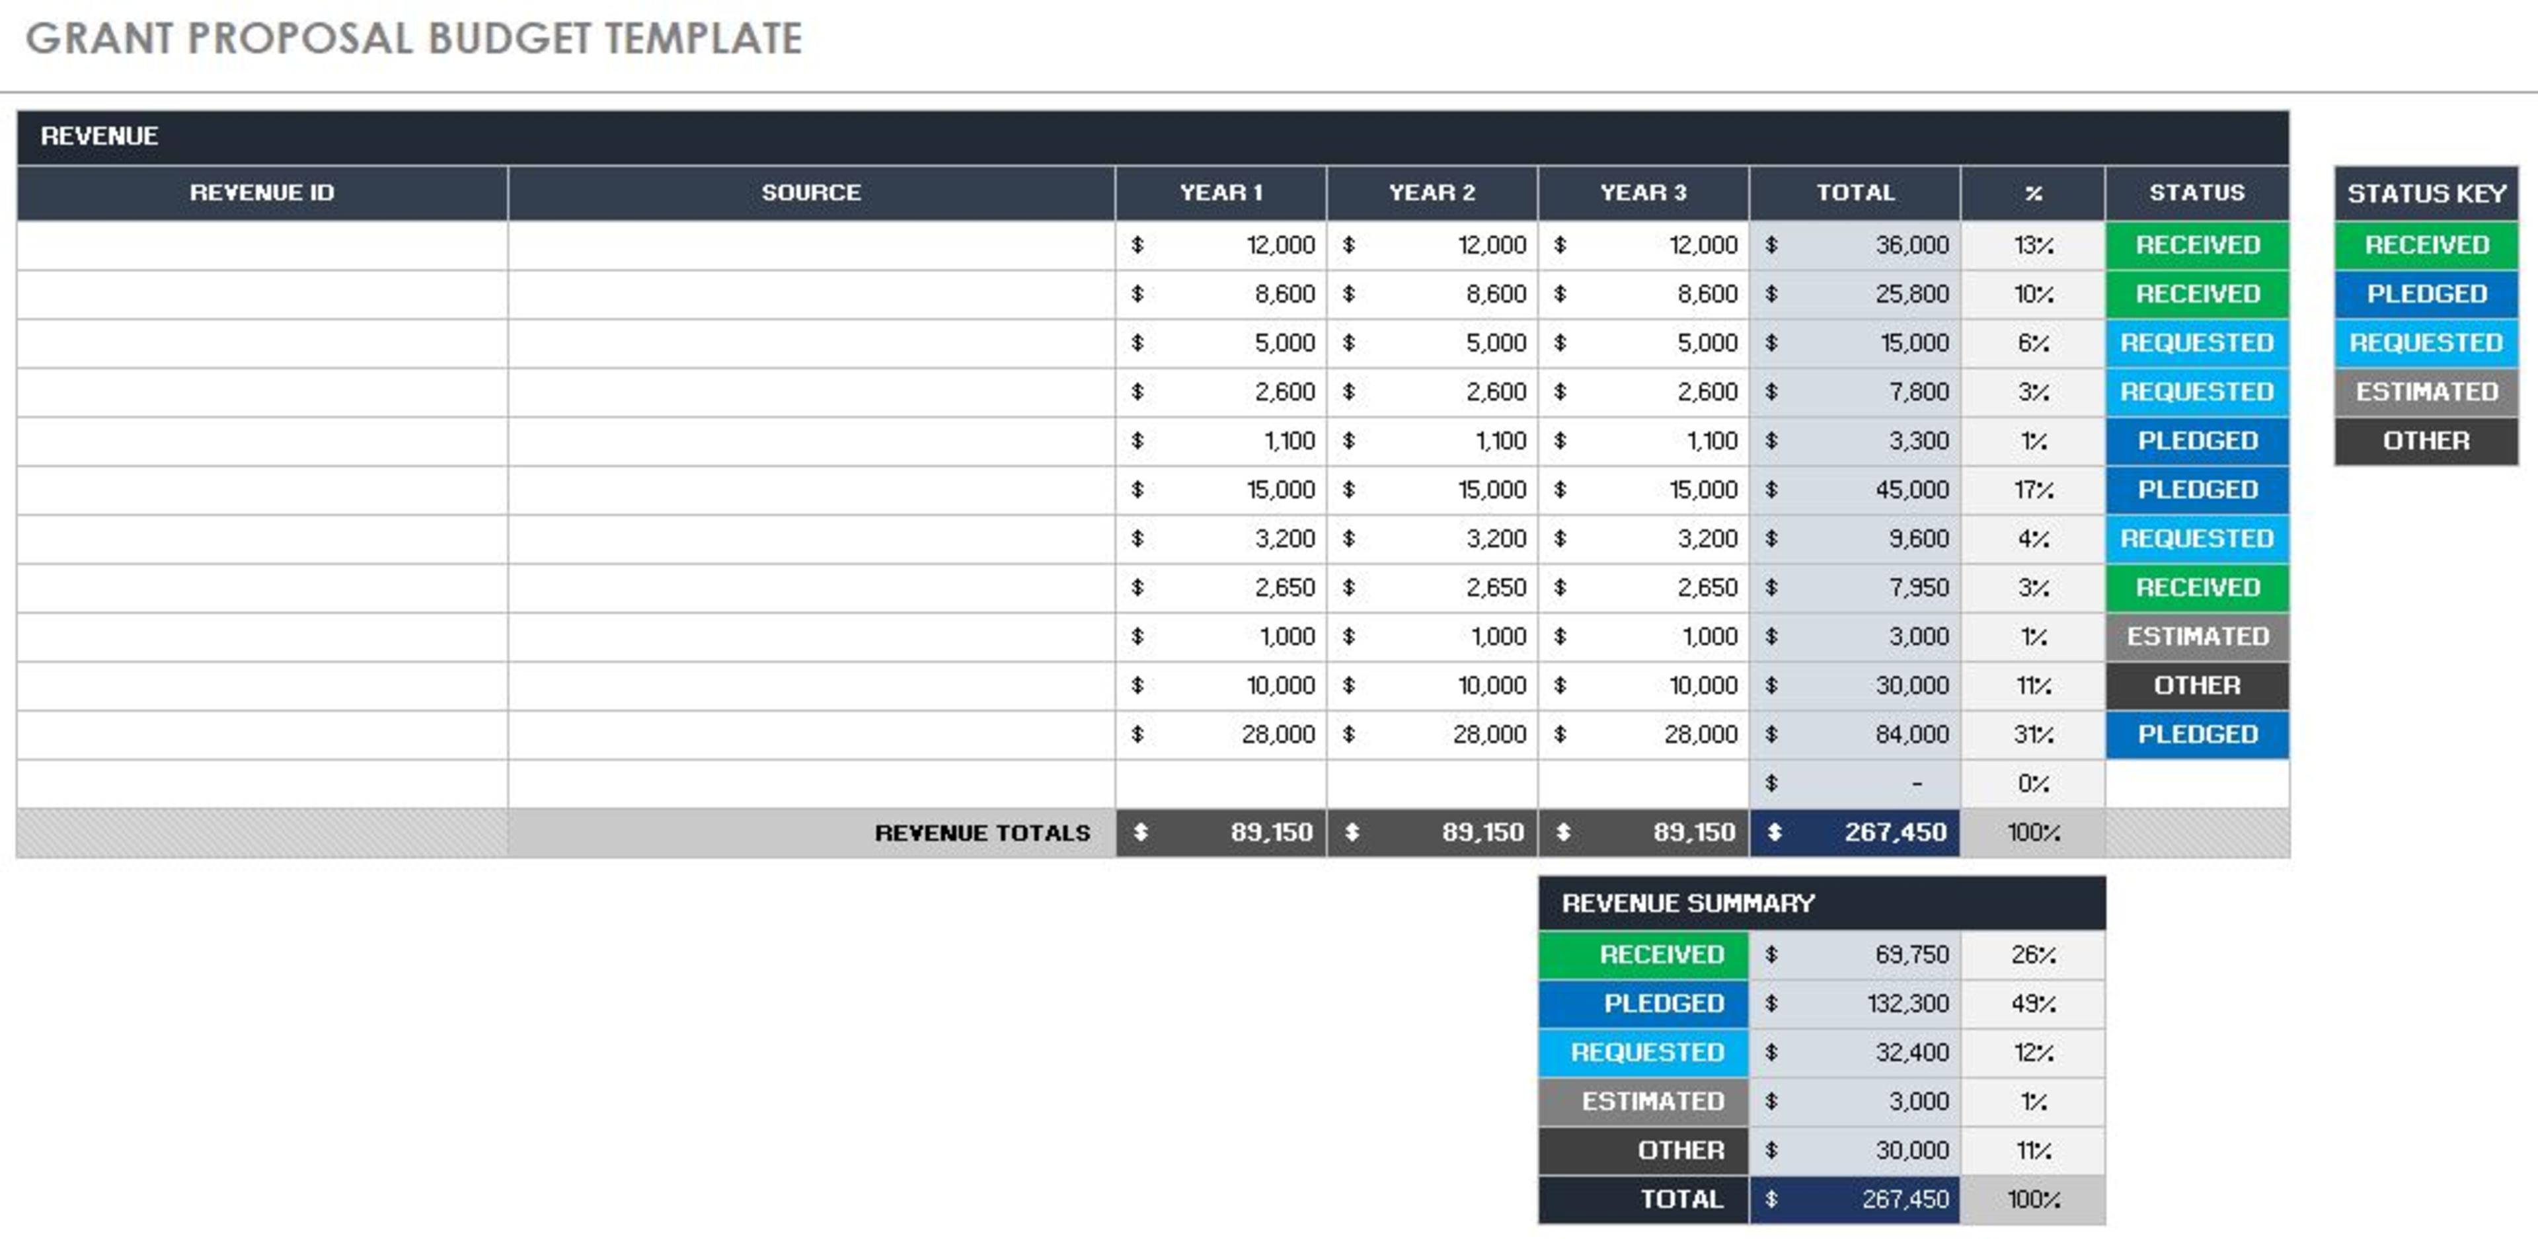Click the 36,000 total cell
The width and height of the screenshot is (2538, 1239).
tap(1855, 244)
